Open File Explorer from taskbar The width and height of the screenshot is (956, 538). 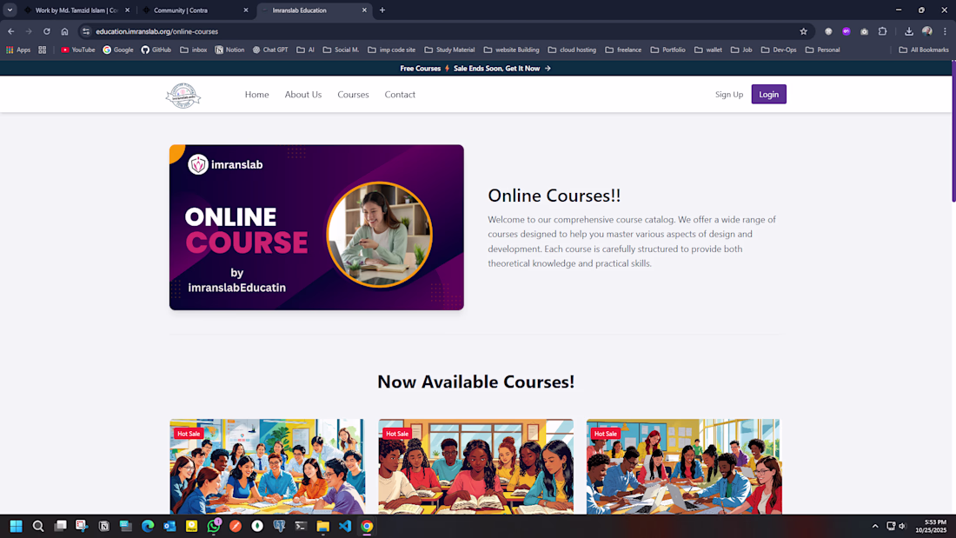(x=323, y=526)
